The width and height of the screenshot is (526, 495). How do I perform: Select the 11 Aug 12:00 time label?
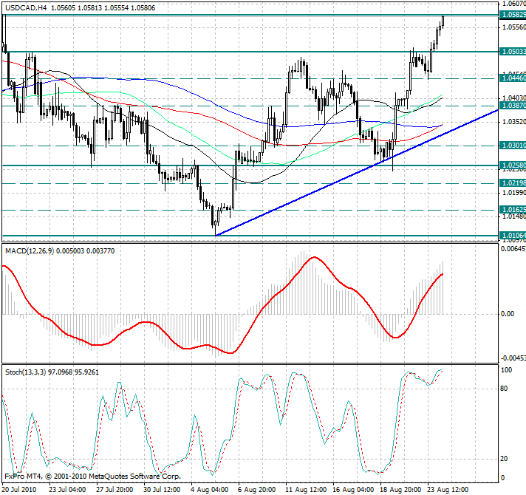pyautogui.click(x=306, y=489)
